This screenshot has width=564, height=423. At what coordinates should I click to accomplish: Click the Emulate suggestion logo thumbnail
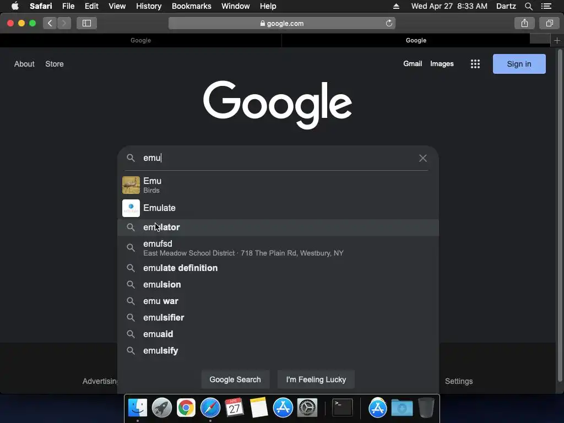tap(131, 208)
